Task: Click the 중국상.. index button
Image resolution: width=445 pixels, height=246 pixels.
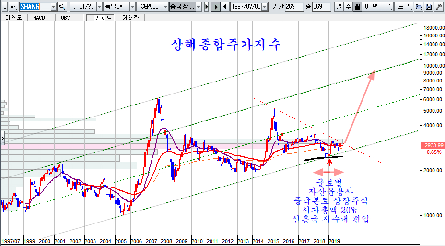Action: pyautogui.click(x=183, y=7)
